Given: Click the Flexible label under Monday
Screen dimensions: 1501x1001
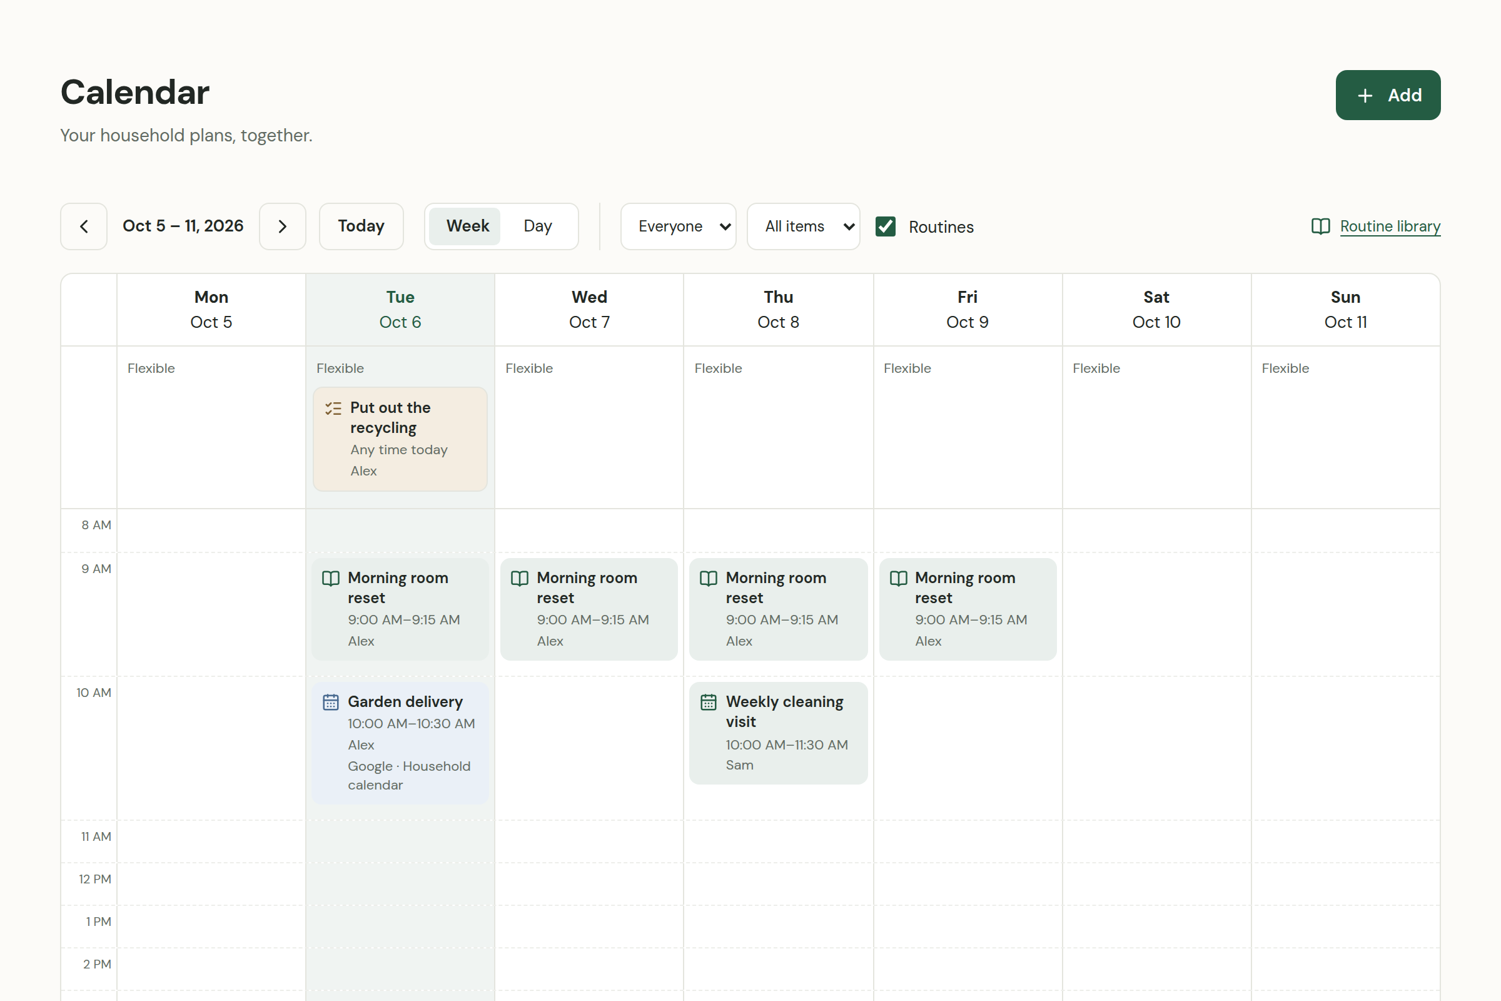Looking at the screenshot, I should click(x=151, y=368).
